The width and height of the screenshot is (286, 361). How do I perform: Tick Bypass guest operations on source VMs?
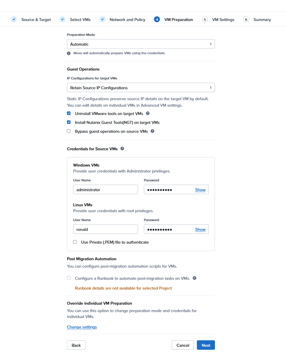[69, 131]
